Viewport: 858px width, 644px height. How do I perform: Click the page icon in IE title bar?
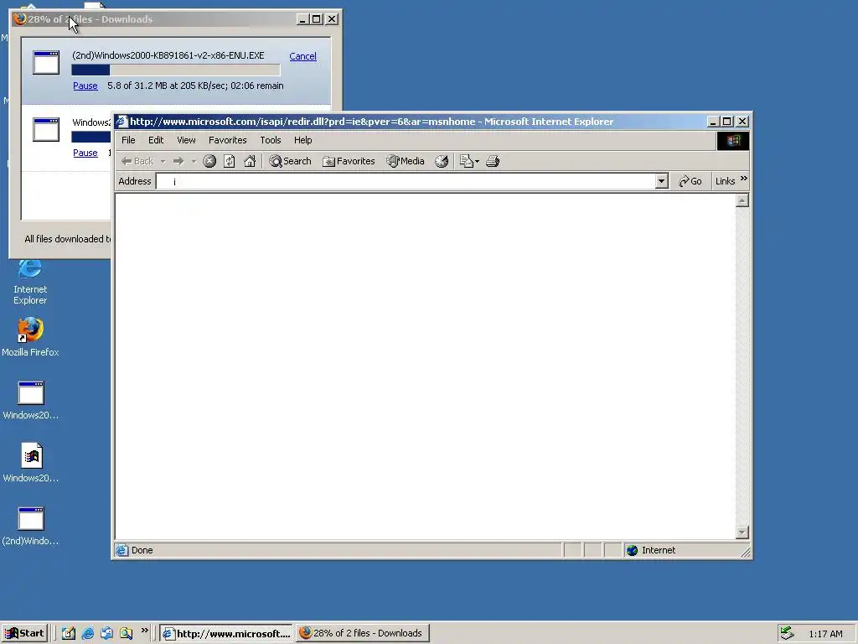tap(121, 122)
